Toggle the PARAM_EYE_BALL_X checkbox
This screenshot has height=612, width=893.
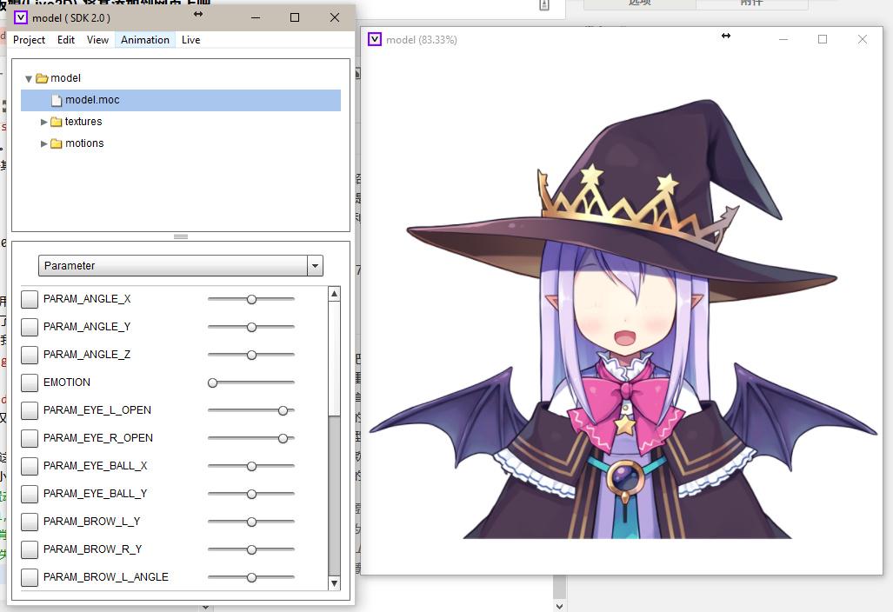[x=30, y=466]
